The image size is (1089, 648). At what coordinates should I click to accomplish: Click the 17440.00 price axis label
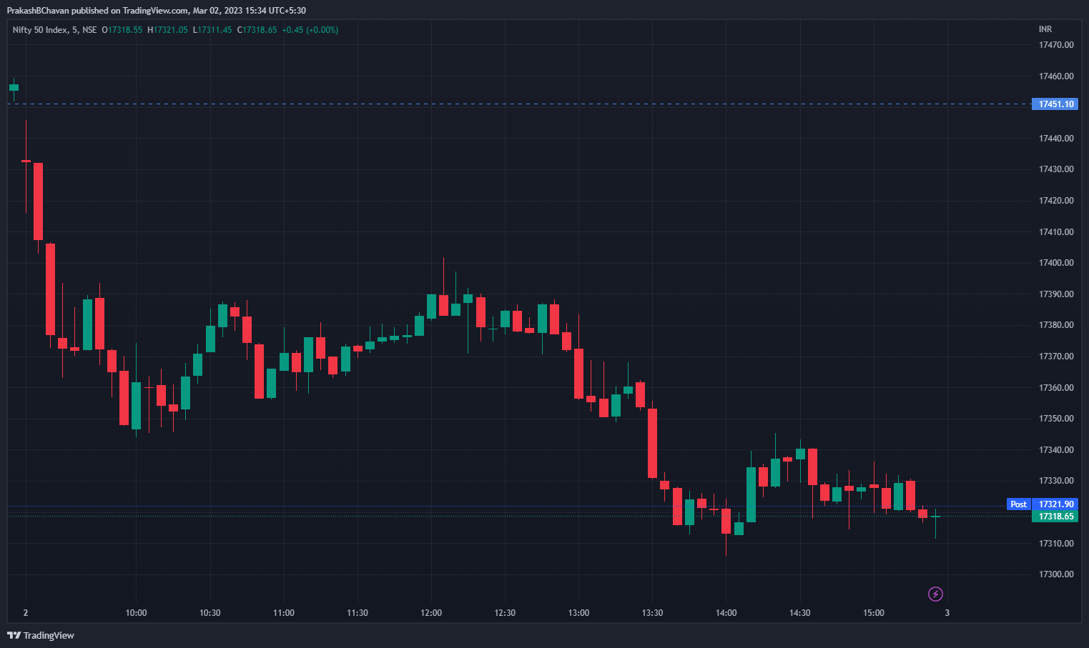point(1056,139)
